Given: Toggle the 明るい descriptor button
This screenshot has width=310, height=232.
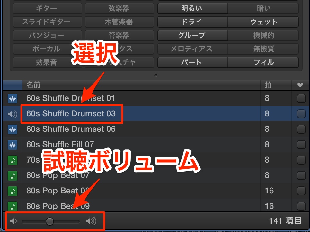Looking at the screenshot, I should 192,8.
